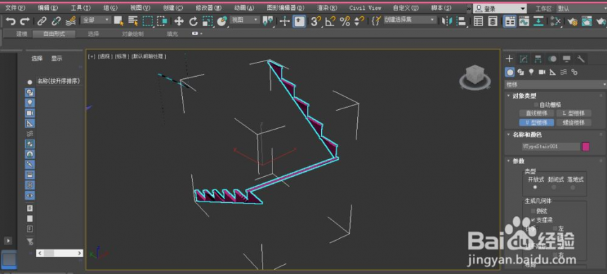Open the 编辑(E) menu
Image resolution: width=607 pixels, height=274 pixels.
tap(48, 8)
